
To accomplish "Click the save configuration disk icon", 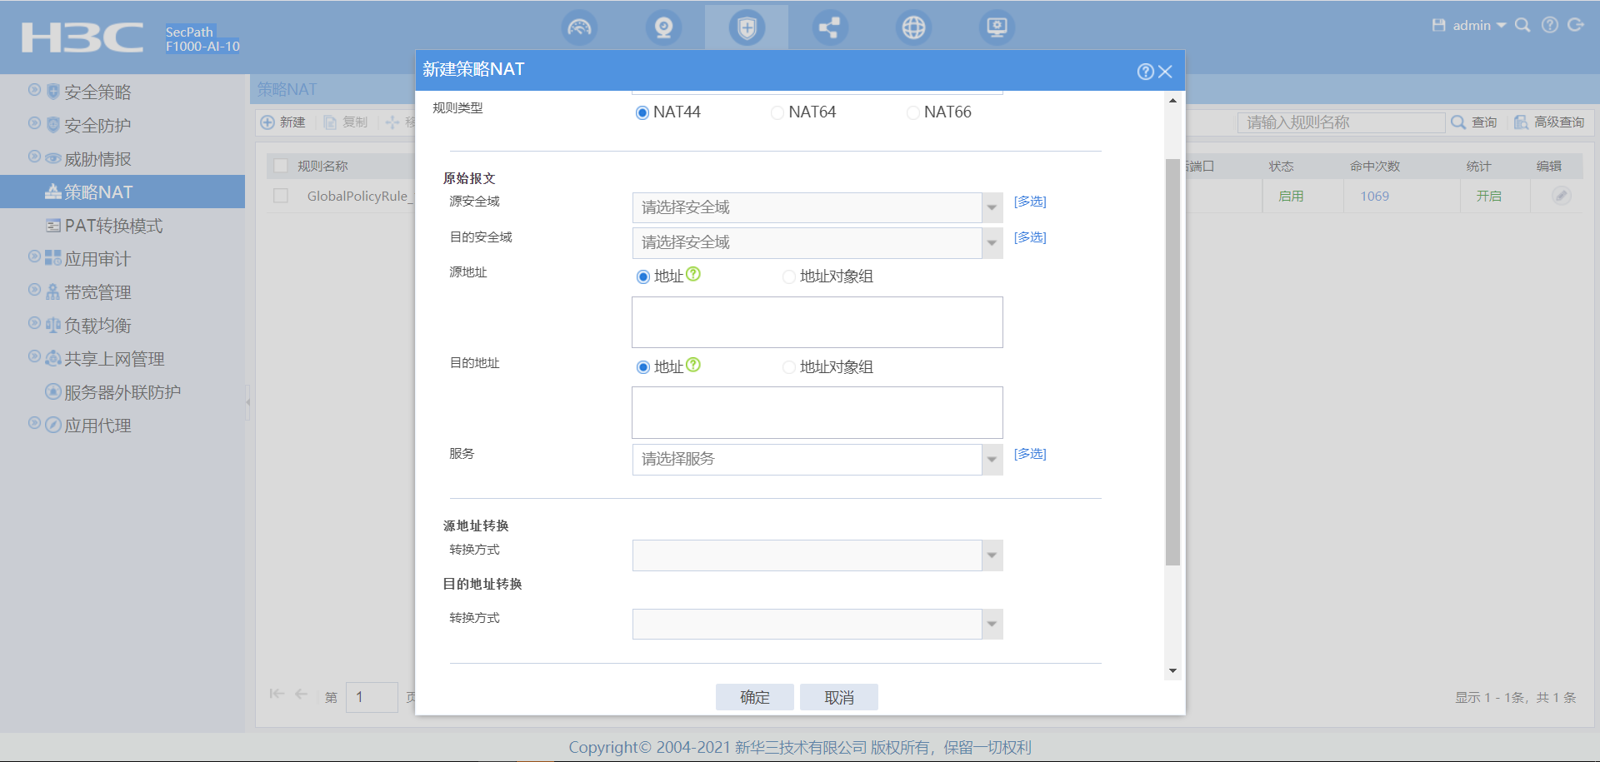I will (x=1438, y=25).
